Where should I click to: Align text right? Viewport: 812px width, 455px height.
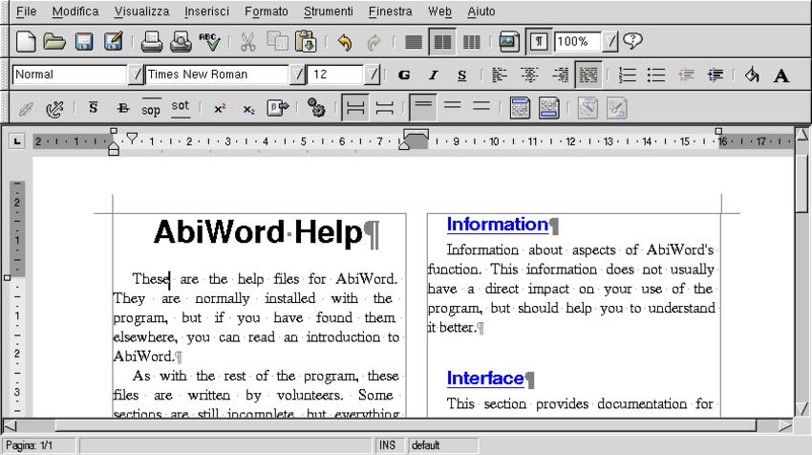tap(560, 76)
